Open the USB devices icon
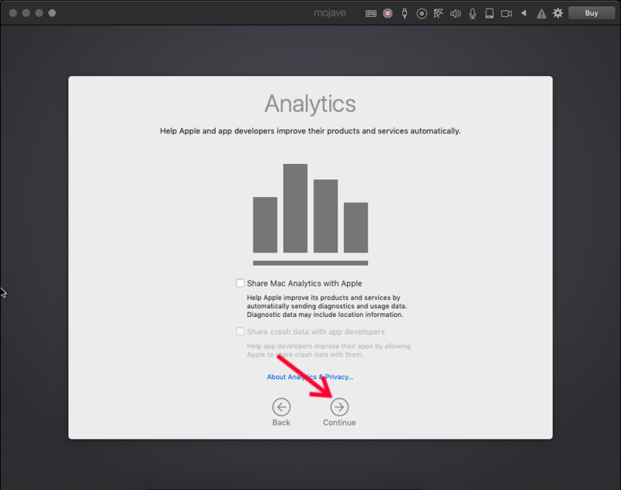Image resolution: width=621 pixels, height=490 pixels. (x=404, y=13)
